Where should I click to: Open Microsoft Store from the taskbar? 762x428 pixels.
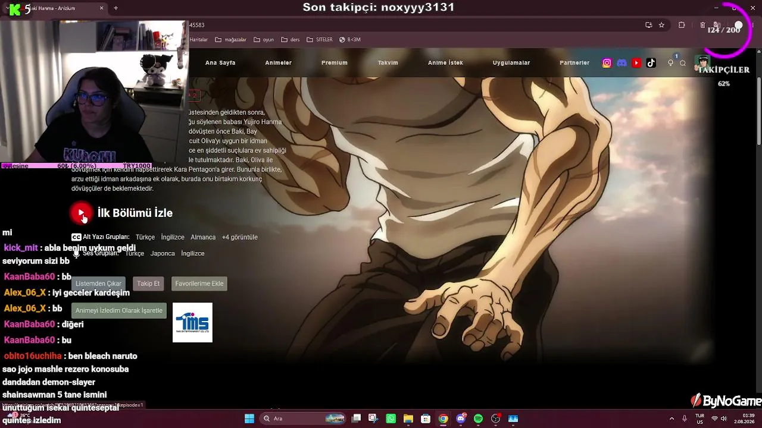click(x=426, y=418)
